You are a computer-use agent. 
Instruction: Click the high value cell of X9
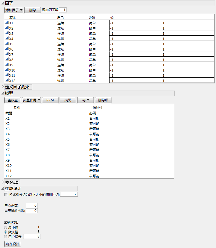(x=188, y=65)
